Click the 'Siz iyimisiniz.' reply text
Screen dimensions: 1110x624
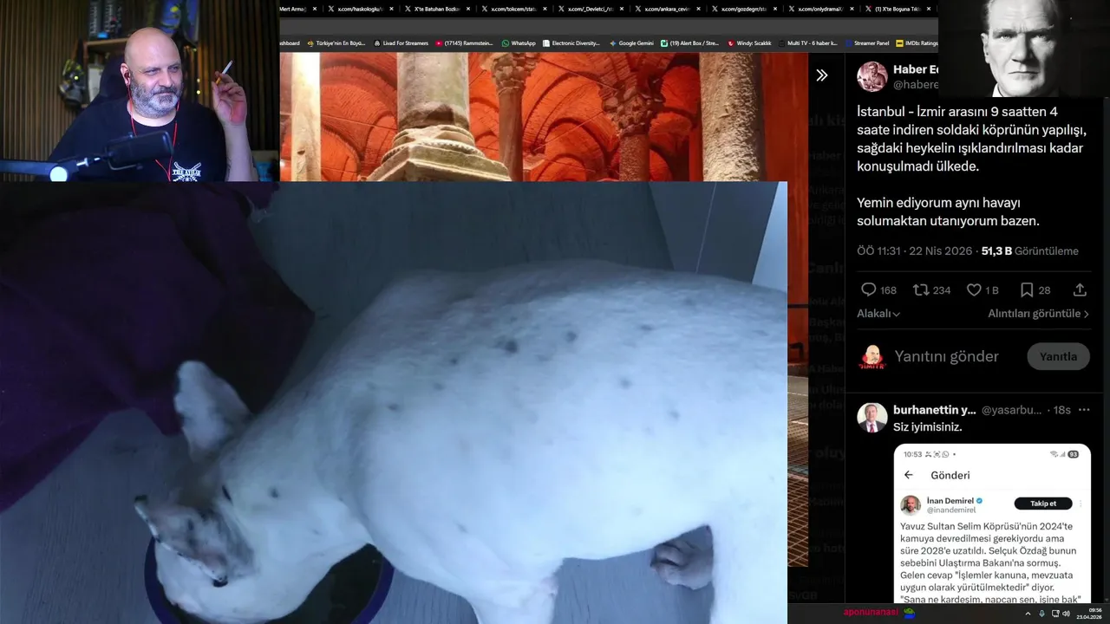(927, 427)
